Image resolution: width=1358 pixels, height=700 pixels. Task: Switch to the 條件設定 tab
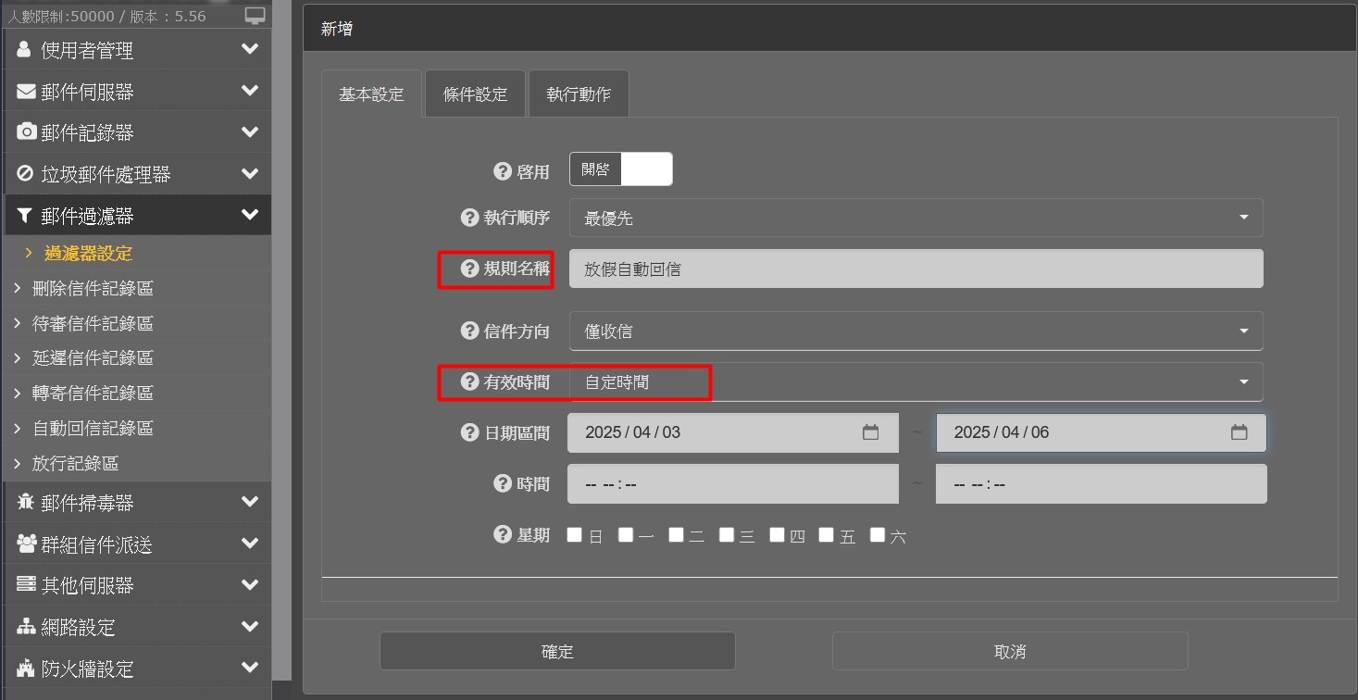pos(475,94)
